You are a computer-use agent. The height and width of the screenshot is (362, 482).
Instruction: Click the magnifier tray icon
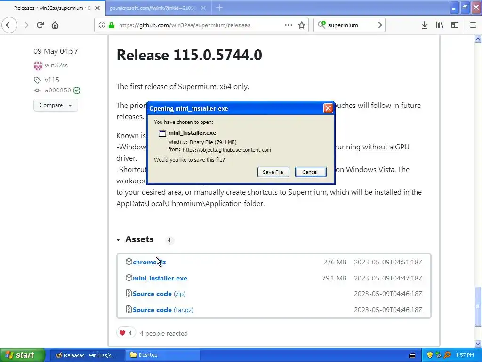[x=448, y=355]
